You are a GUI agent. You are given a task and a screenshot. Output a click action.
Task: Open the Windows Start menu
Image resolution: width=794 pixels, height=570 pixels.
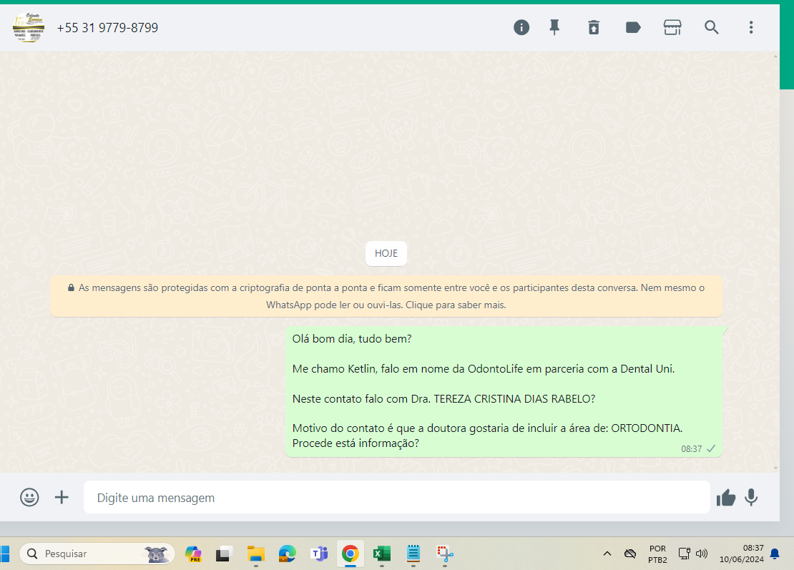tap(4, 554)
